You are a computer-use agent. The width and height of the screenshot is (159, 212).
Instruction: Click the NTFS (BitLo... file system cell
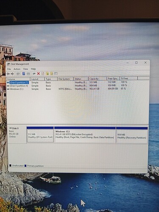65,89
